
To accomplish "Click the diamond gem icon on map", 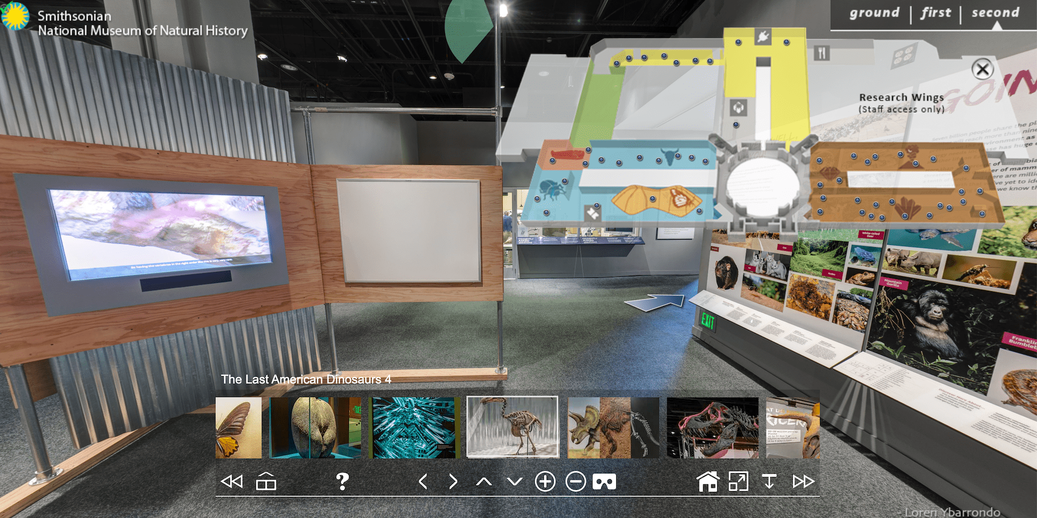I will 829,174.
